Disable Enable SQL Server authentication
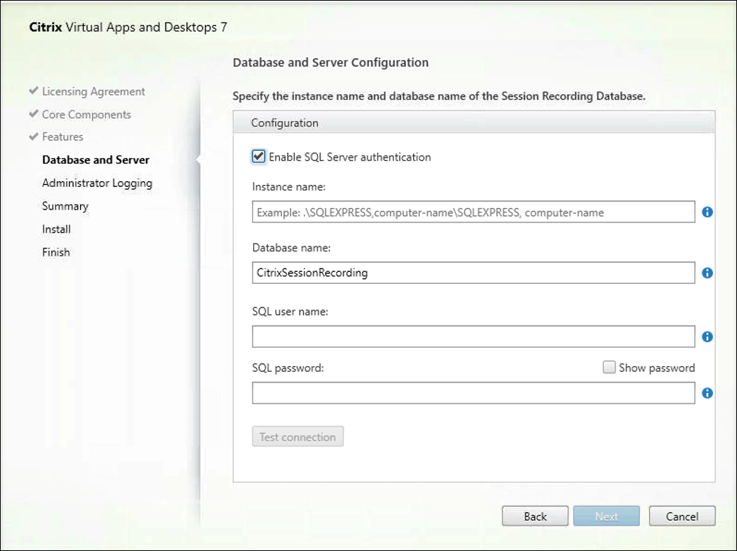 (x=258, y=157)
